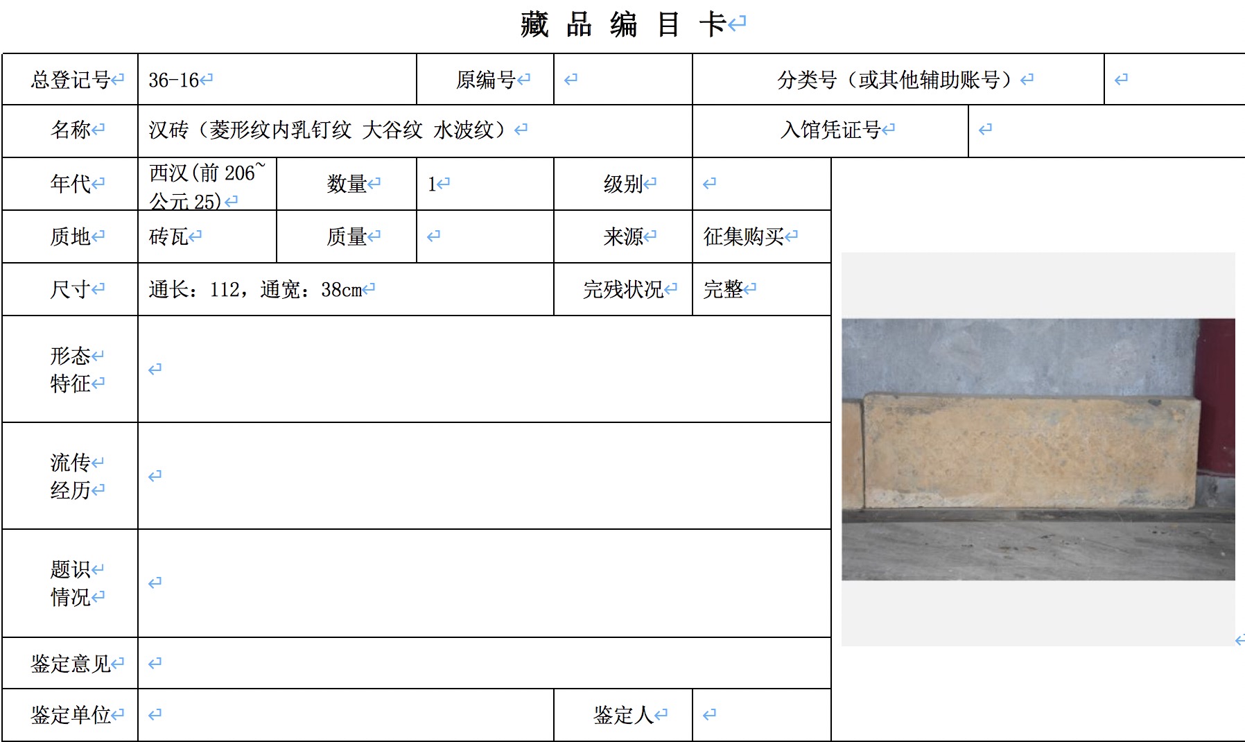This screenshot has height=742, width=1245.
Task: Click the 入馆凭证号 label
Action: pos(830,130)
